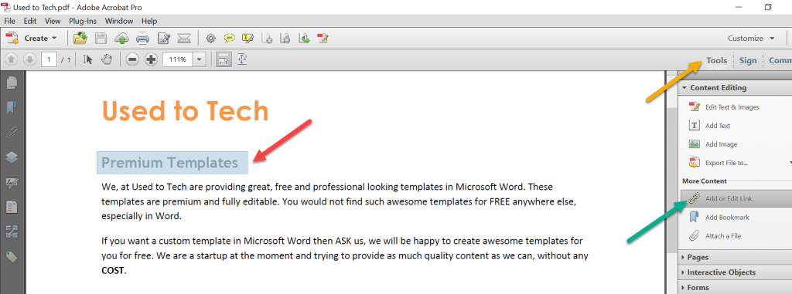Click the Open file folder icon
Screen dimensions: 792x294
tap(80, 39)
